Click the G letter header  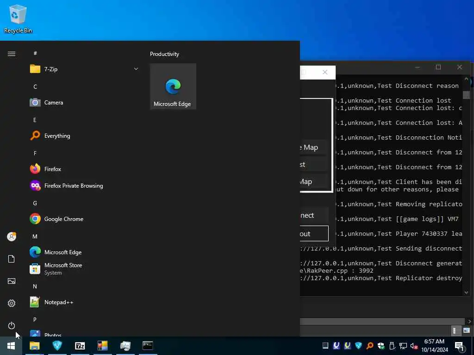[35, 203]
